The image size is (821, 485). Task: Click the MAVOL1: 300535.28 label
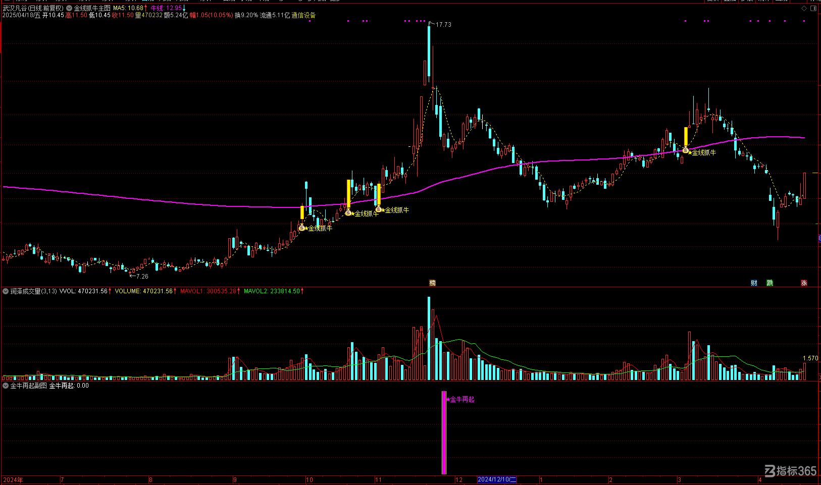point(209,291)
